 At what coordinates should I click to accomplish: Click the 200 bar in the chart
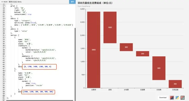click(143, 54)
